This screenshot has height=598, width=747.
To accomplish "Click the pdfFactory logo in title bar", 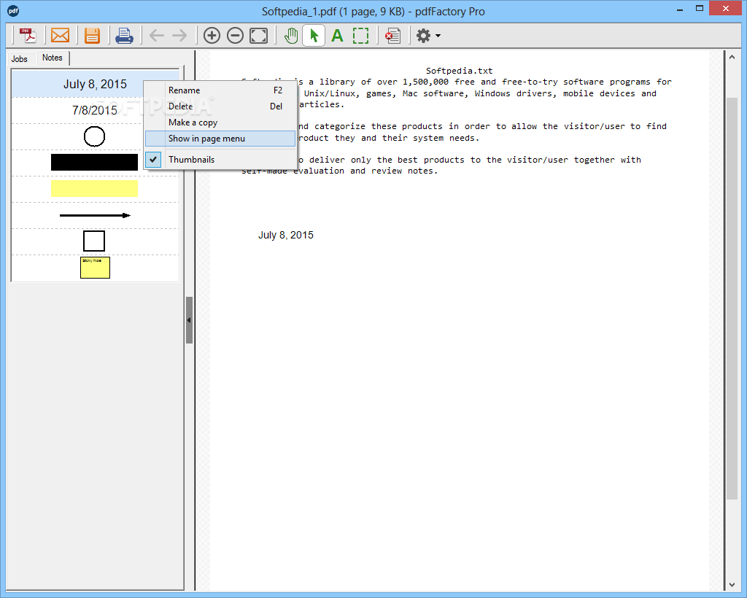I will click(x=13, y=10).
